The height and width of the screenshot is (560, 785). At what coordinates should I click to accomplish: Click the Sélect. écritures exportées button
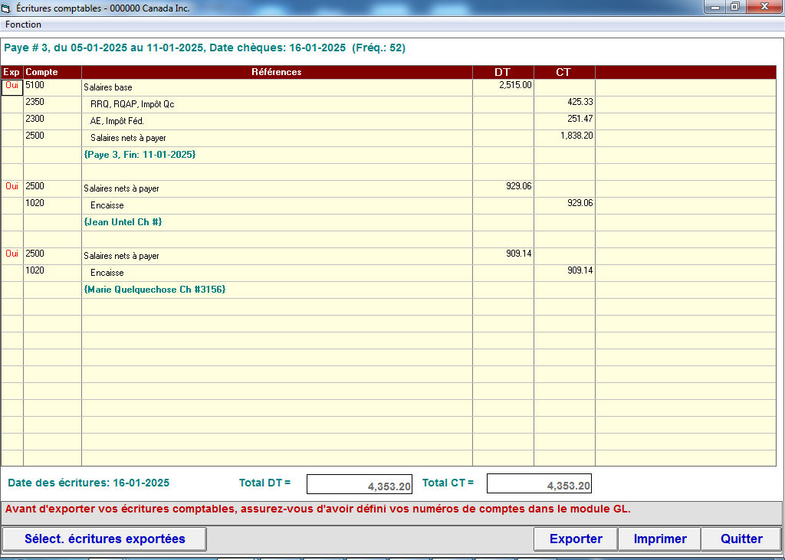(105, 539)
